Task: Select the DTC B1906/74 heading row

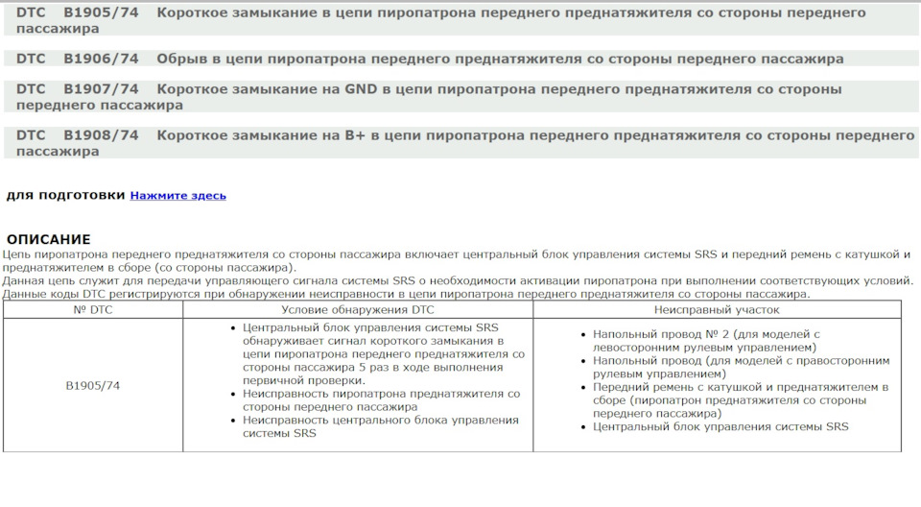Action: pos(461,59)
